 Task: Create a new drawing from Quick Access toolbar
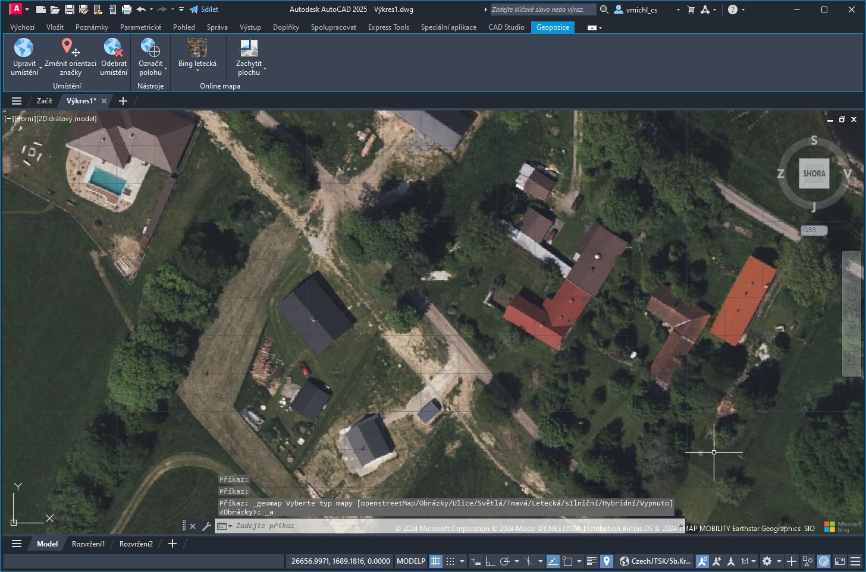(40, 10)
